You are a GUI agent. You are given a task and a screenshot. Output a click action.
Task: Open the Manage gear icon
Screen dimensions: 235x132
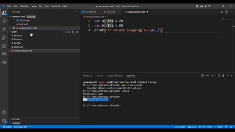[x=4, y=121]
